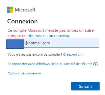The width and height of the screenshot is (105, 95).
Task: Click the blue square of the Microsoft logo
Action: point(9,11)
